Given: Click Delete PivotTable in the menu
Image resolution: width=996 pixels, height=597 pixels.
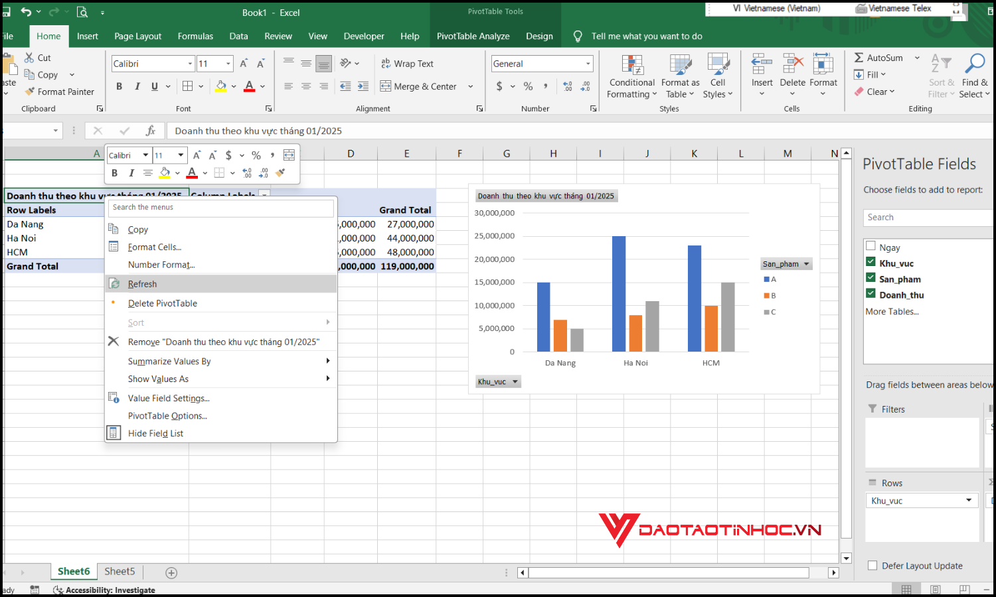Looking at the screenshot, I should point(162,303).
